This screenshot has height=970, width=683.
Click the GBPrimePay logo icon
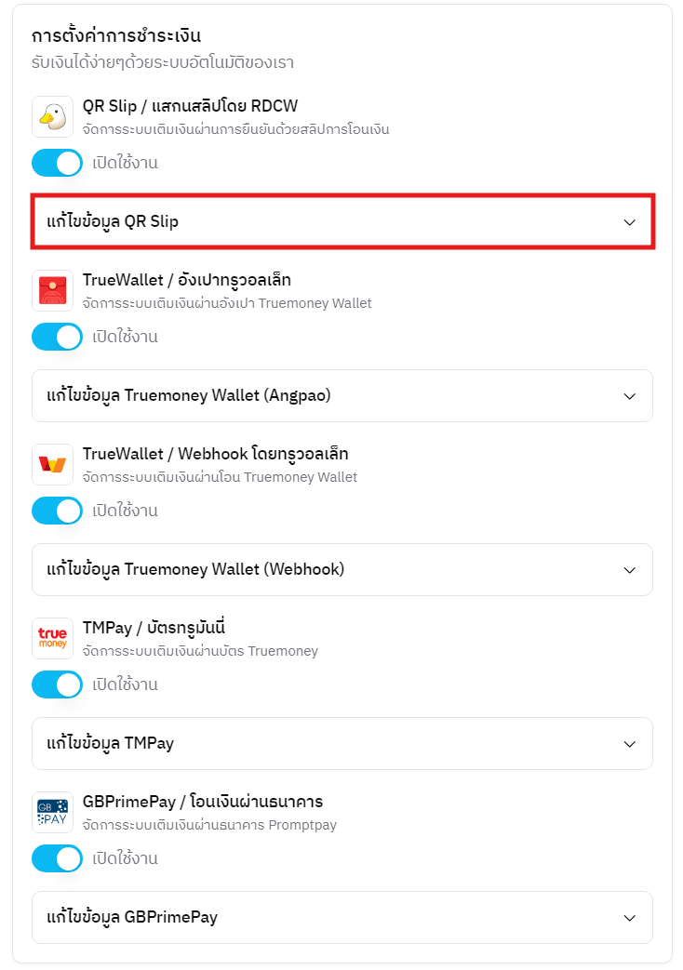click(52, 812)
